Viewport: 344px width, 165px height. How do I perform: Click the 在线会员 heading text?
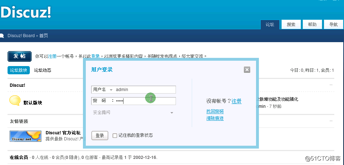pyautogui.click(x=19, y=157)
